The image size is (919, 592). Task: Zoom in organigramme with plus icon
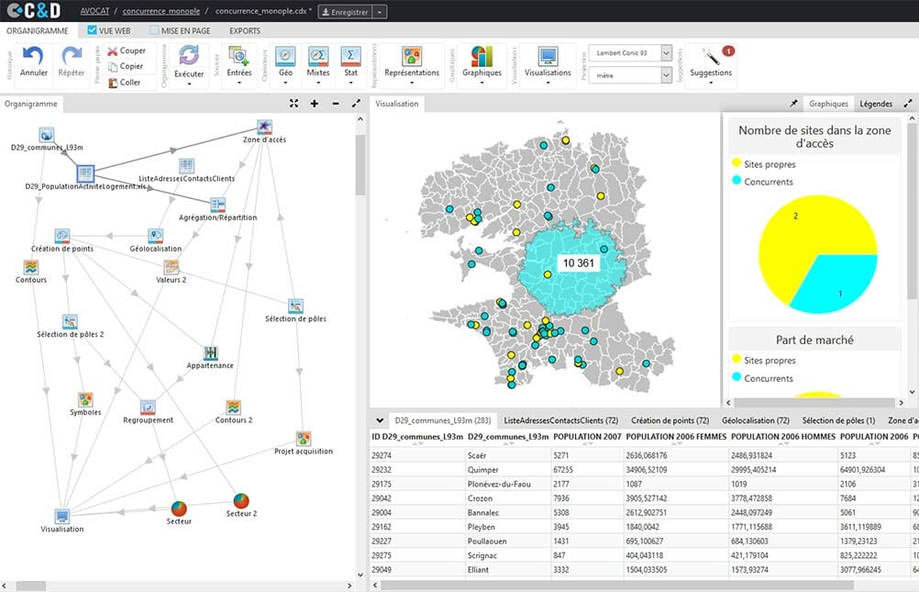(315, 104)
